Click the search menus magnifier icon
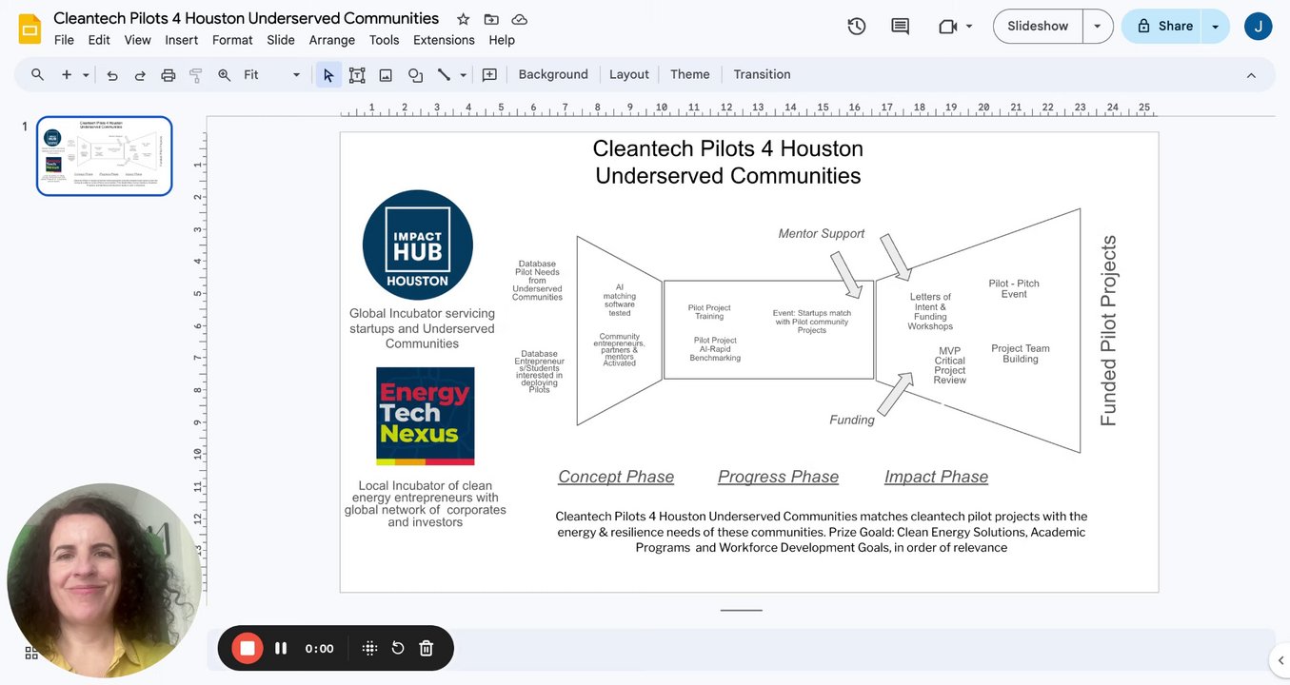1290x685 pixels. pyautogui.click(x=37, y=74)
